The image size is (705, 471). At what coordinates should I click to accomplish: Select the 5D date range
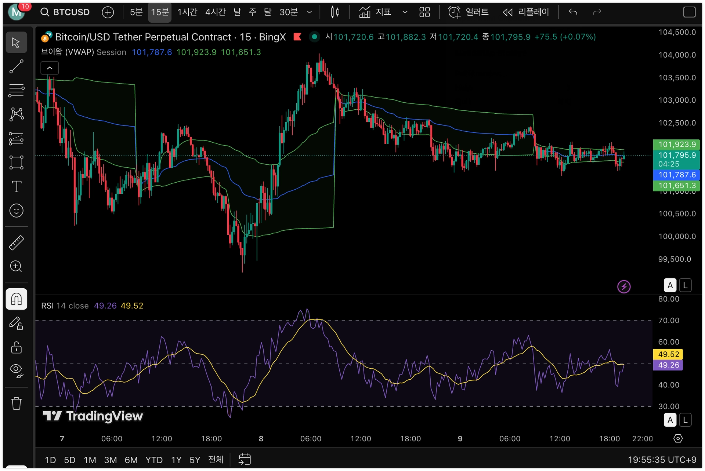pyautogui.click(x=69, y=460)
